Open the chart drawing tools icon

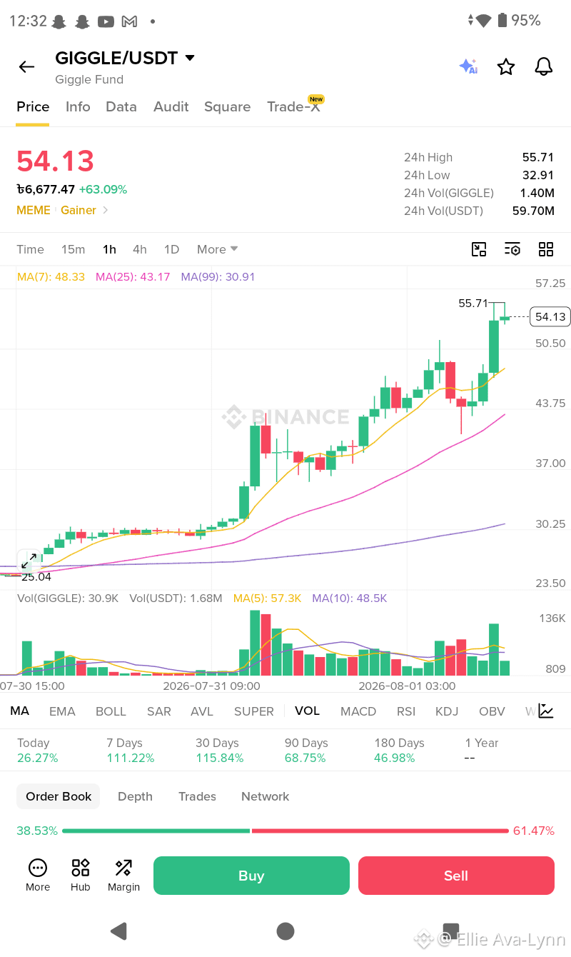coord(479,249)
